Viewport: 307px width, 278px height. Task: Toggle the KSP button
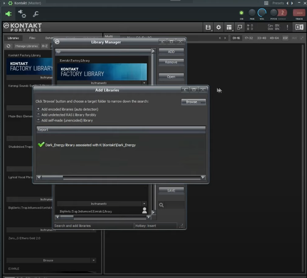[x=285, y=38]
